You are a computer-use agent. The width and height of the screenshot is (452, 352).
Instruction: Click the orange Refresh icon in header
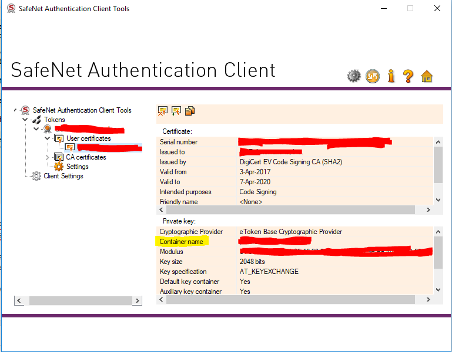pyautogui.click(x=373, y=76)
